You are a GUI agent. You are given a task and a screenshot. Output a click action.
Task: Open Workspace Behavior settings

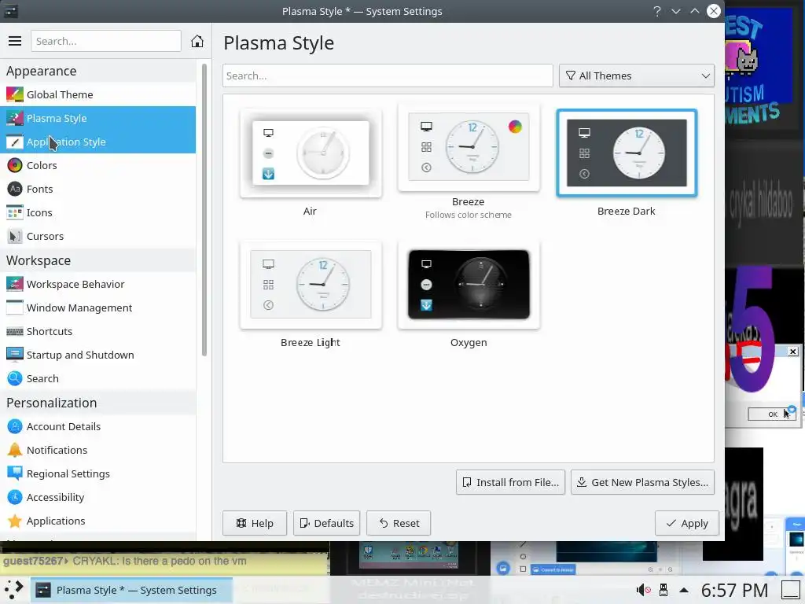[x=97, y=284]
